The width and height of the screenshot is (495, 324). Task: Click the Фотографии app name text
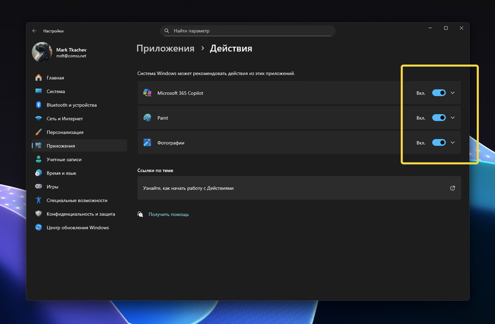pyautogui.click(x=171, y=143)
